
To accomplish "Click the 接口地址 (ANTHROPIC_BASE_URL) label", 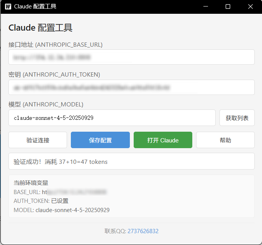I will pos(56,44).
